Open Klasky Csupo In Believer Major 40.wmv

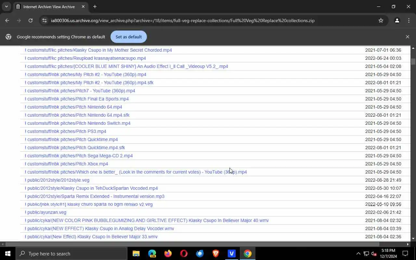pyautogui.click(x=147, y=220)
